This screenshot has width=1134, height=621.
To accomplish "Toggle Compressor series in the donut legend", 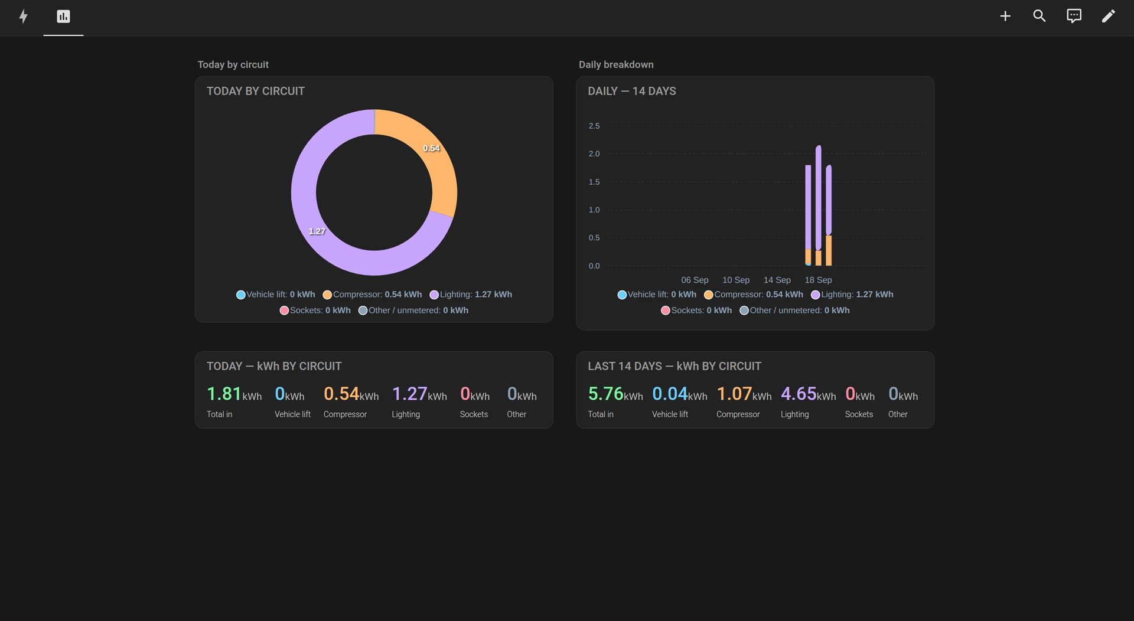I will 372,295.
